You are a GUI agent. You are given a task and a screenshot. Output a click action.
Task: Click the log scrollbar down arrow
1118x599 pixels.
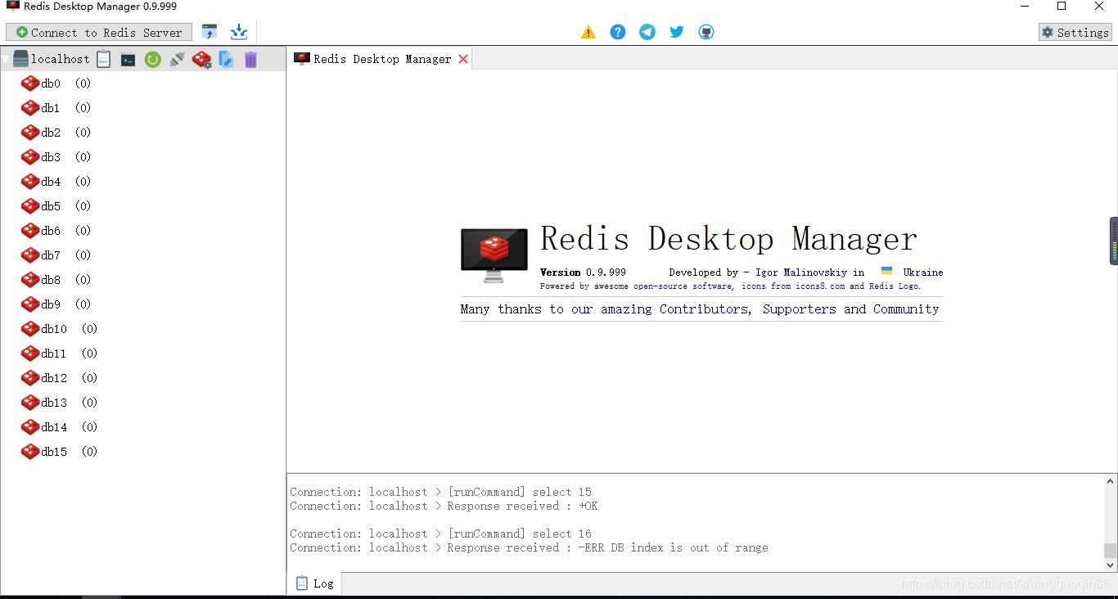pyautogui.click(x=1111, y=565)
